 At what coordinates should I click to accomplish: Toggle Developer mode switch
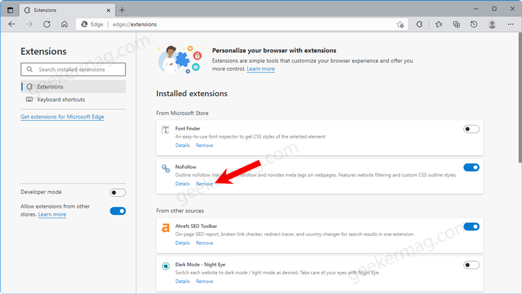[118, 192]
